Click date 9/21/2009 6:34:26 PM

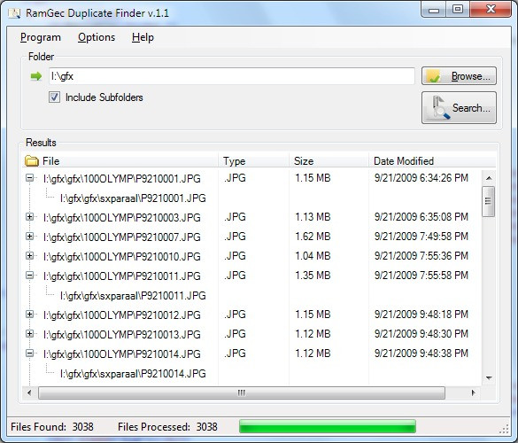(x=421, y=178)
